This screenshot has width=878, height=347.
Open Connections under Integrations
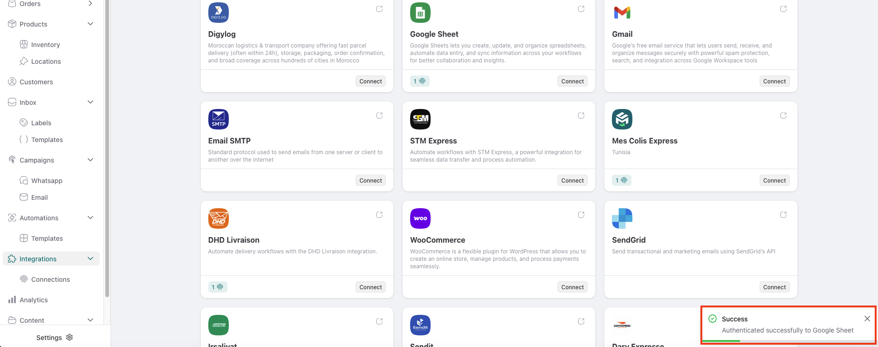click(50, 279)
